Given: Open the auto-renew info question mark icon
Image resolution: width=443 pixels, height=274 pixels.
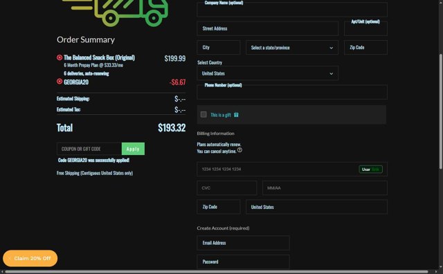Looking at the screenshot, I should [x=239, y=150].
